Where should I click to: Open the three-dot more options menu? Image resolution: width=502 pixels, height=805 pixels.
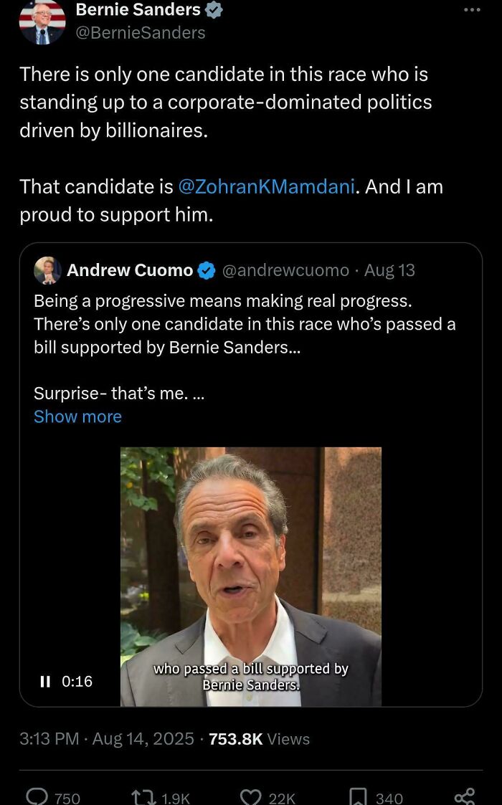(x=471, y=10)
